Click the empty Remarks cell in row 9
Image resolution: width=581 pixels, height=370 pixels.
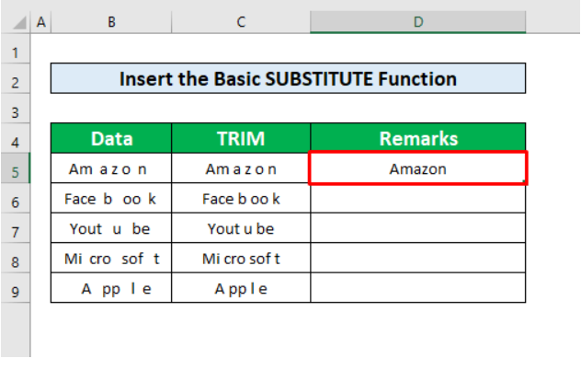click(417, 288)
